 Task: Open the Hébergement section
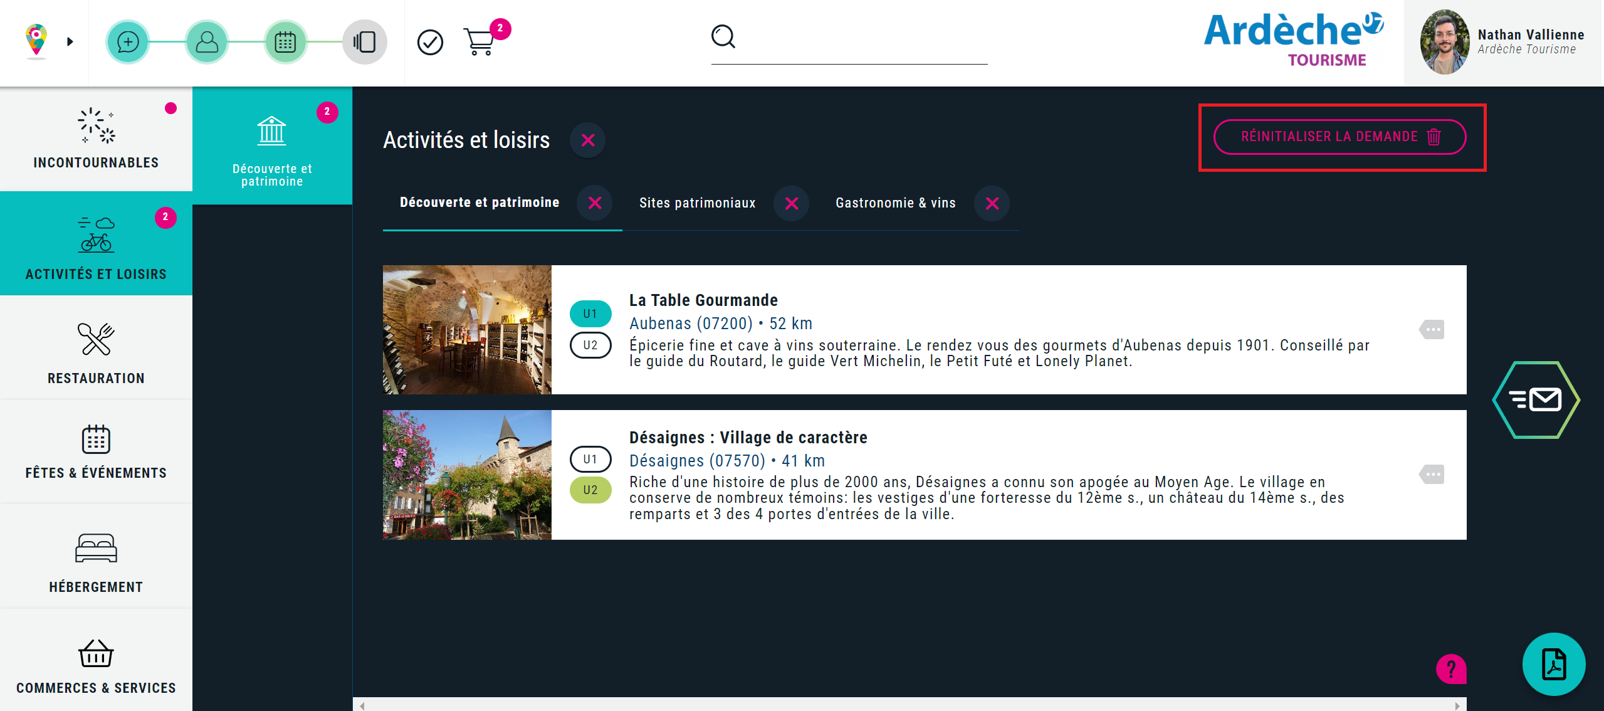click(95, 560)
